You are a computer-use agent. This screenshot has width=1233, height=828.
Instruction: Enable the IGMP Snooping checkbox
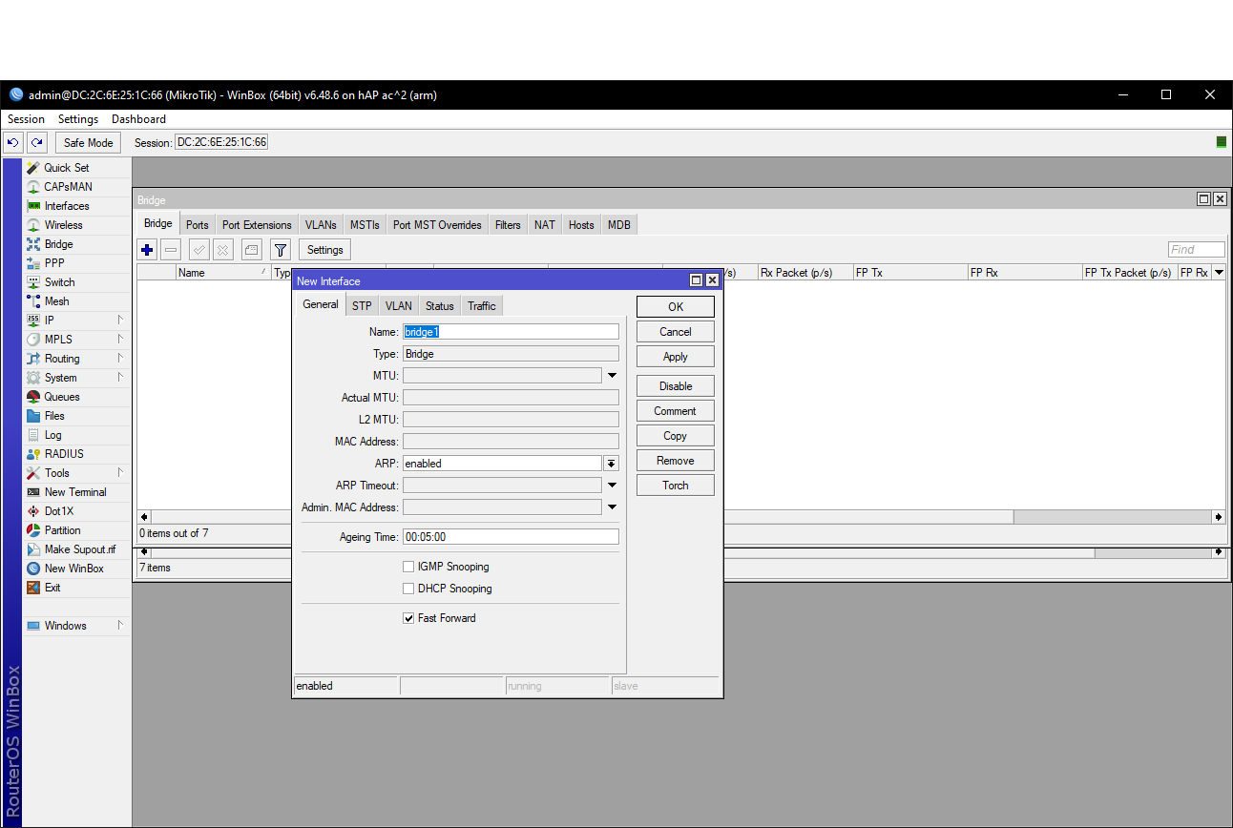tap(408, 567)
